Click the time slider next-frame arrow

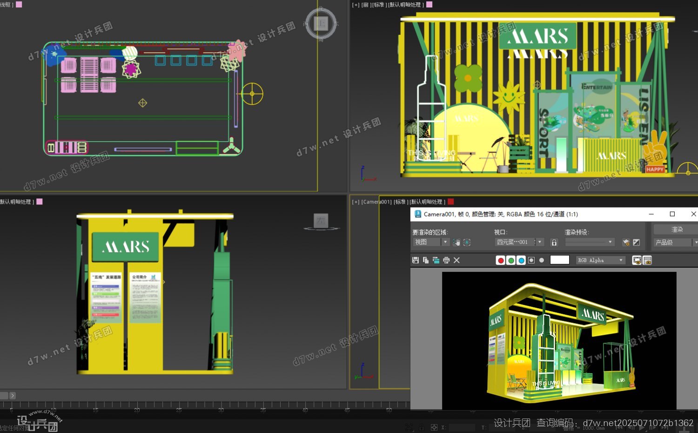(x=13, y=395)
